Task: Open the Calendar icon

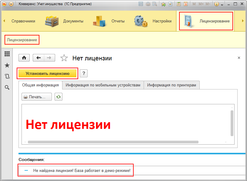Action: click(186, 4)
